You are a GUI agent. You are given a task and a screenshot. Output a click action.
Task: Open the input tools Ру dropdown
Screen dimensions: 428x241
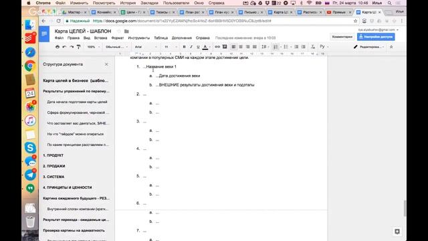click(x=324, y=47)
